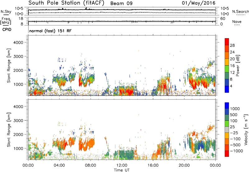Click the 18 tick on the frequency axis

21,19
